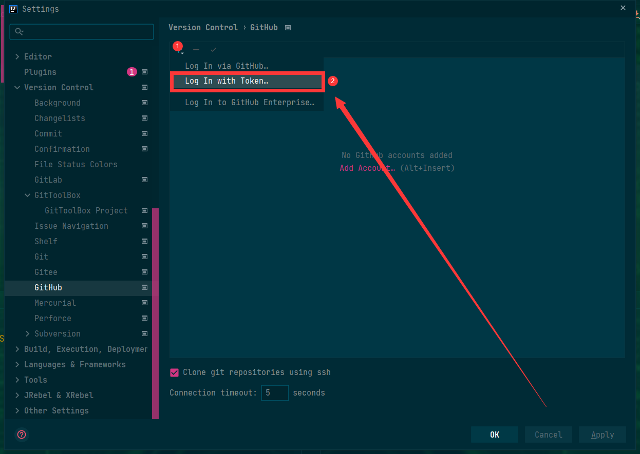
Task: Click the project-level icon next to the GitHub breadcrumb
Action: coord(288,28)
